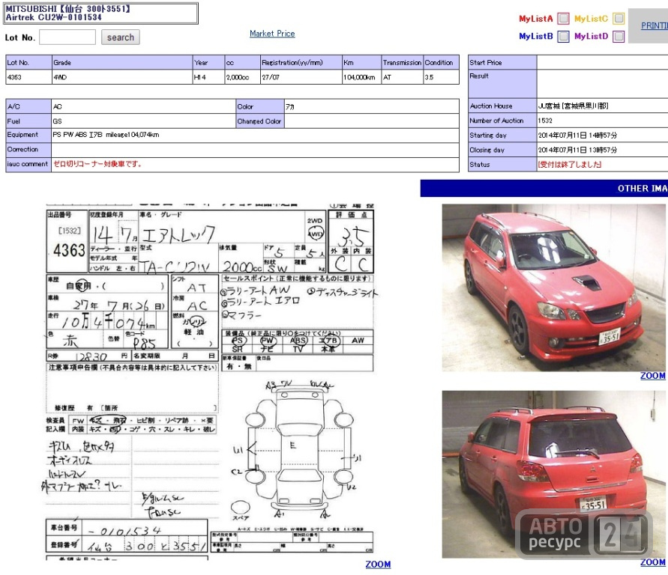Screen dimensions: 668x575
Task: Select the Closing day date value
Action: [577, 150]
